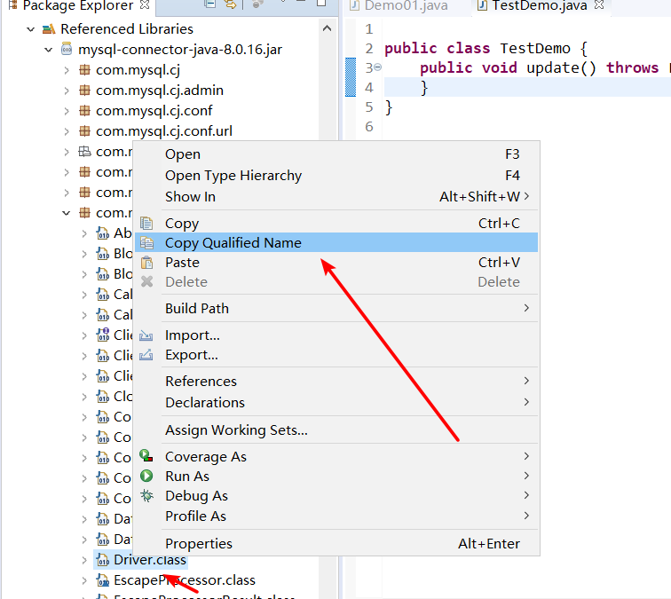This screenshot has height=599, width=671.
Task: Switch to Demo01.java editor tab
Action: click(399, 5)
